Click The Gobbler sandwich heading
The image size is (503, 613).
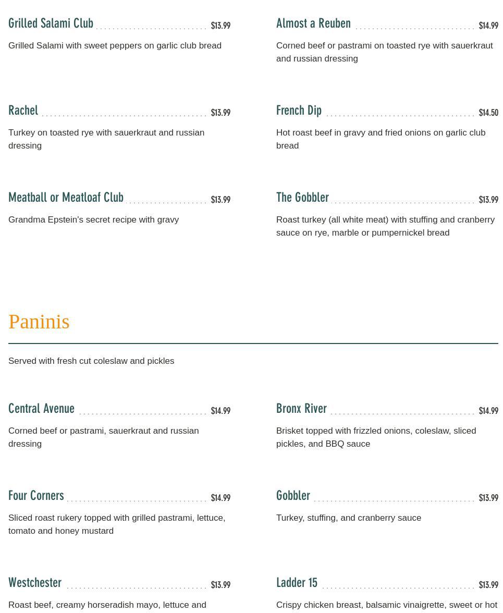pyautogui.click(x=302, y=198)
